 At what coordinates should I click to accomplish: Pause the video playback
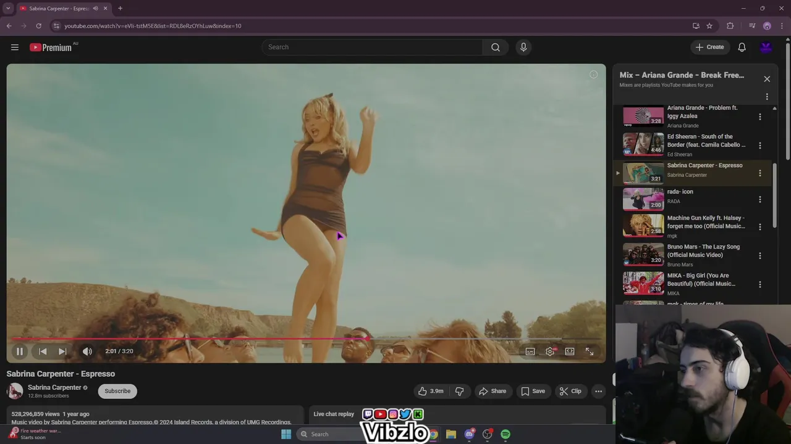tap(20, 351)
